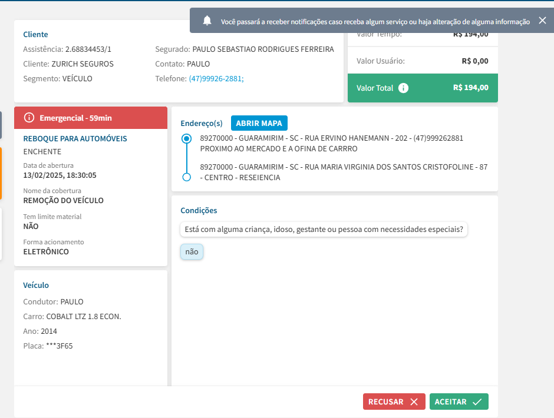Click the opening date 13/02/2025, 18:30:05
Viewport: 554px width, 418px height.
coord(60,175)
